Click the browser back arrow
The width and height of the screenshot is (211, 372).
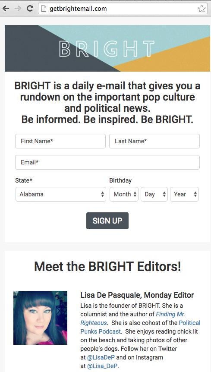(x=6, y=9)
